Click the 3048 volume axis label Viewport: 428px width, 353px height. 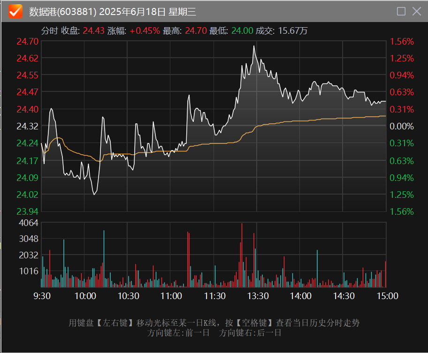tap(29, 239)
